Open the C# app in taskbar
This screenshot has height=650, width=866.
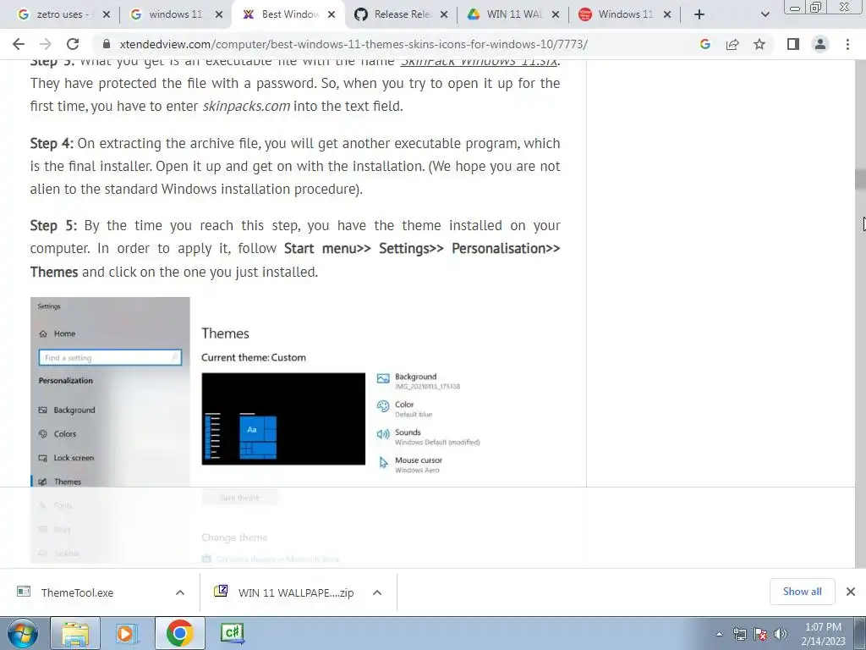pyautogui.click(x=232, y=633)
